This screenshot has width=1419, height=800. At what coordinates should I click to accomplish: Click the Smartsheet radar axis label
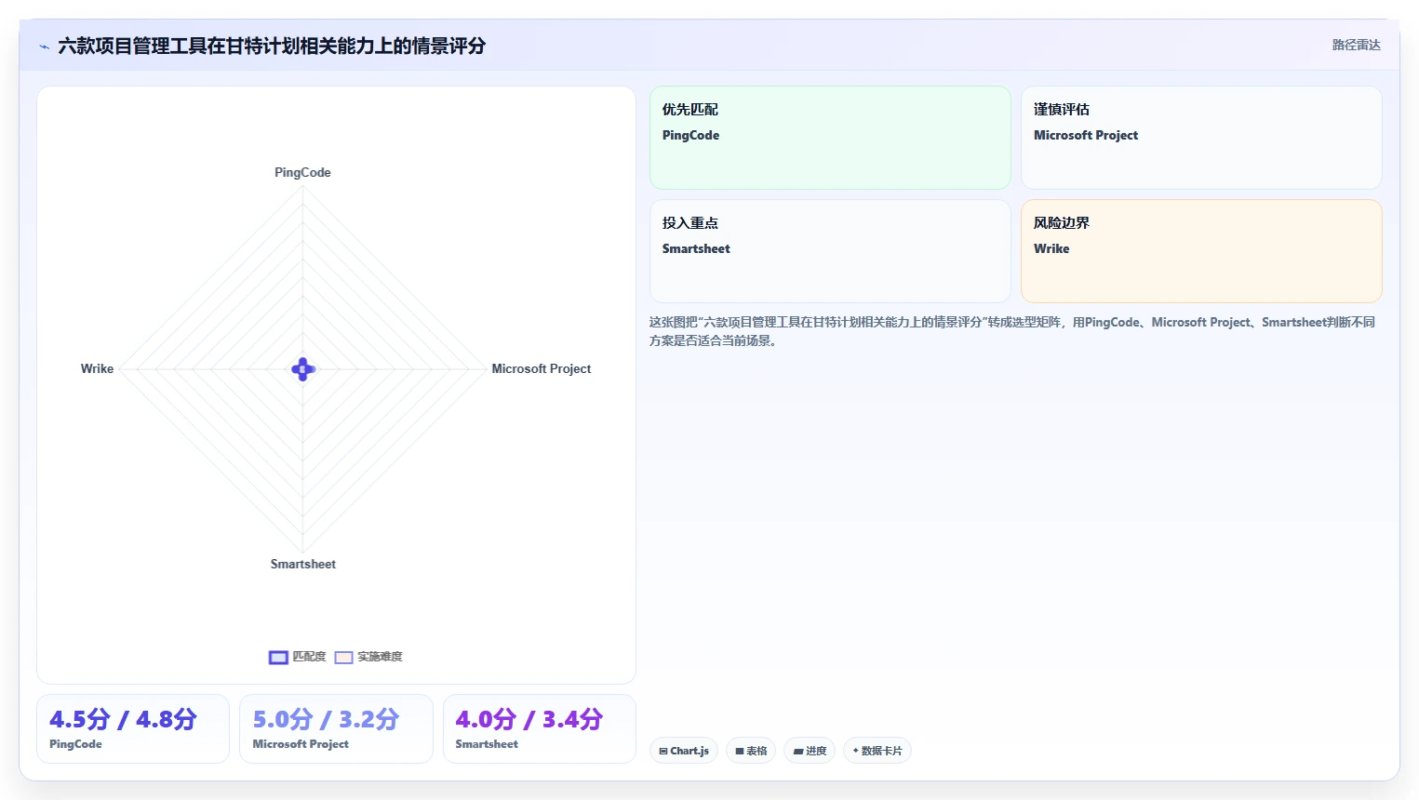coord(303,564)
